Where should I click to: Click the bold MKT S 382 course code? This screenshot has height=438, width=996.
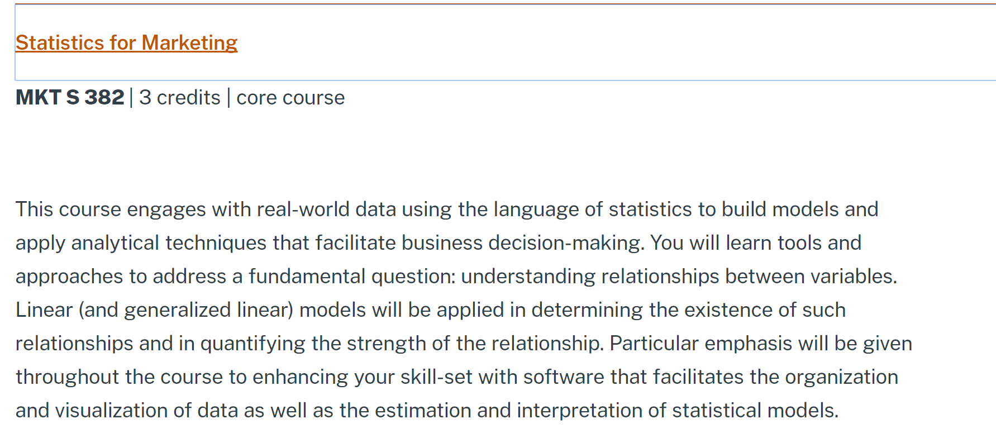point(70,98)
